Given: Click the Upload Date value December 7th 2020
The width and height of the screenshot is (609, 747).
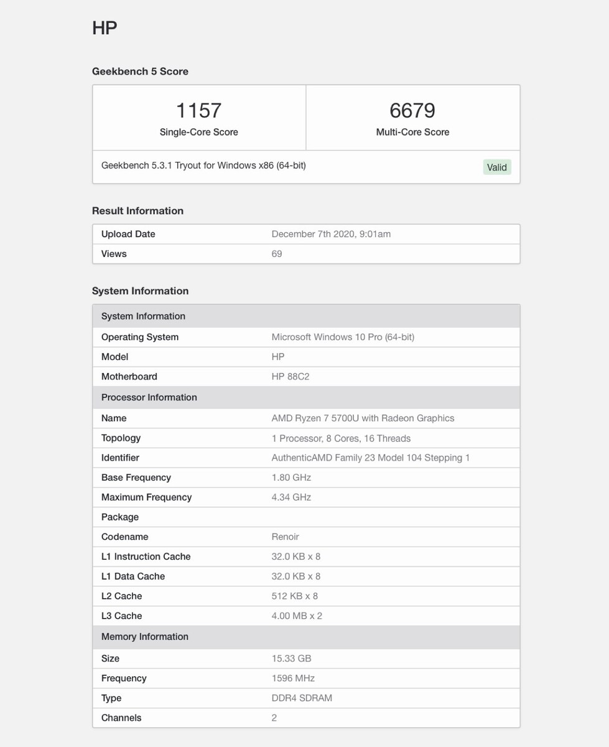Looking at the screenshot, I should click(331, 234).
